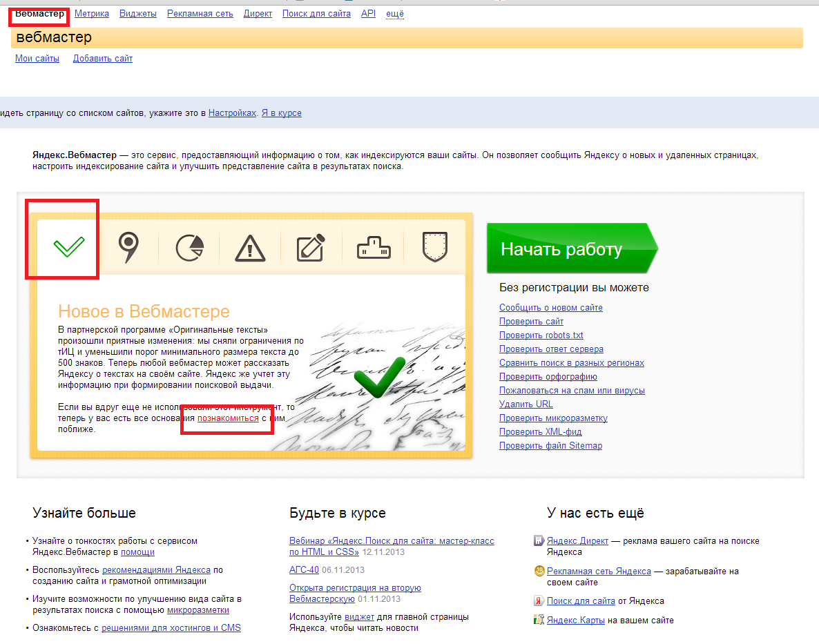Open Метрика in the top navigation
The width and height of the screenshot is (819, 644).
point(91,14)
